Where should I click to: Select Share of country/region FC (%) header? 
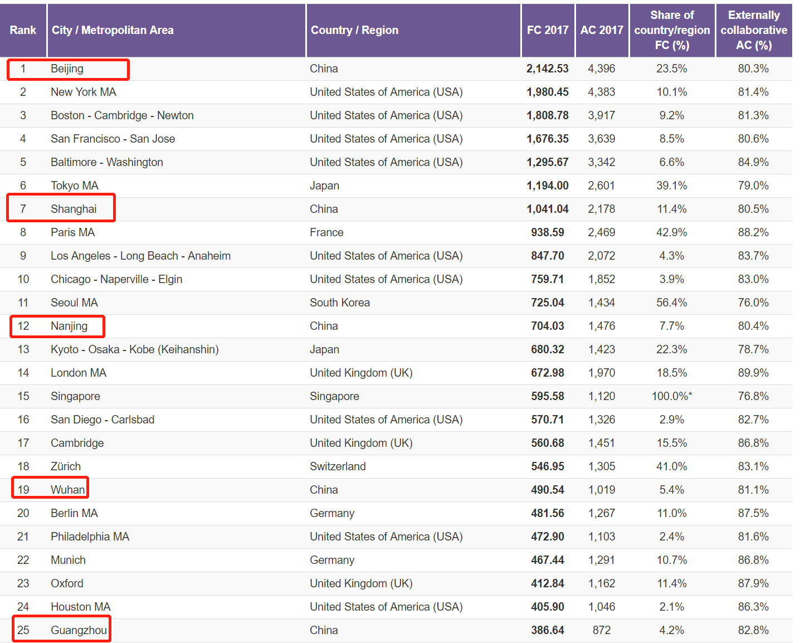coord(672,30)
